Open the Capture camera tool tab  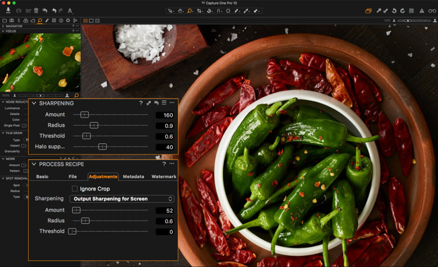point(12,20)
